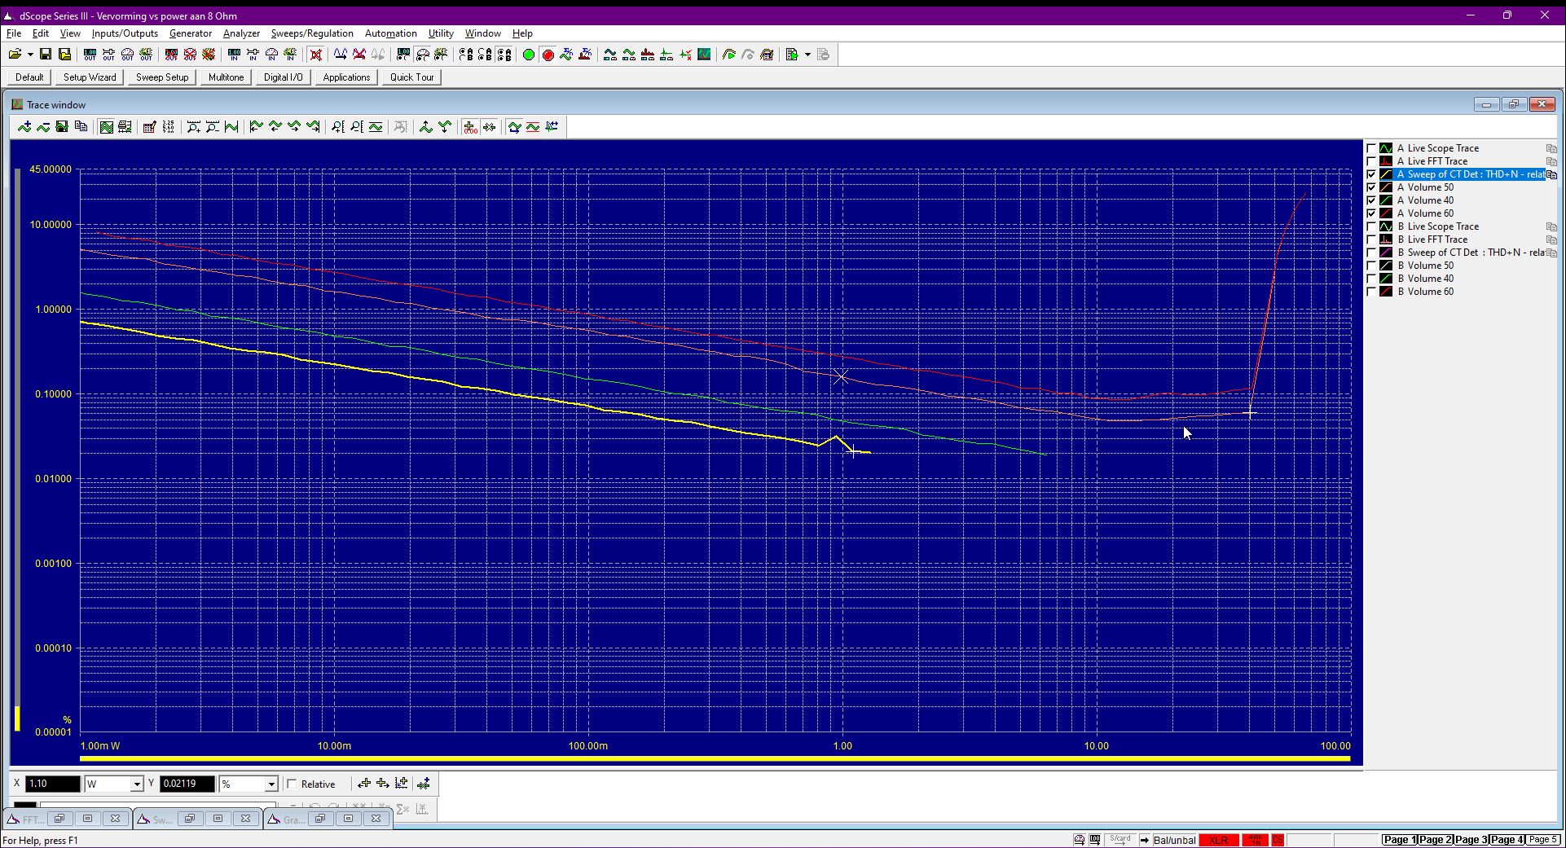
Task: Uncheck A Volume 50 trace checkbox
Action: tap(1371, 187)
